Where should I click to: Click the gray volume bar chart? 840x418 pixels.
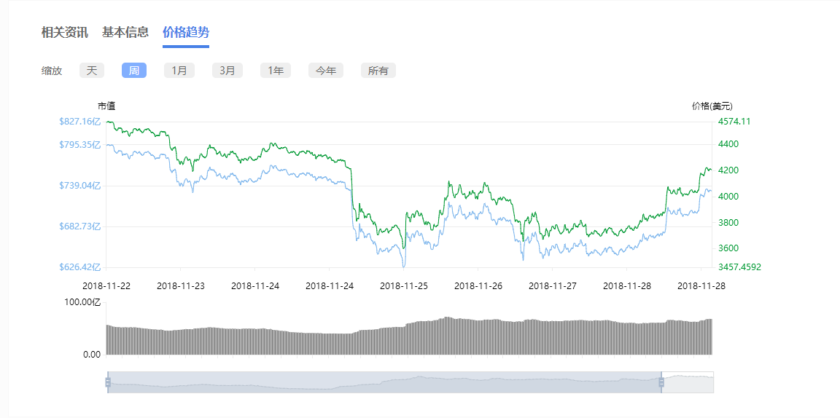coord(408,337)
